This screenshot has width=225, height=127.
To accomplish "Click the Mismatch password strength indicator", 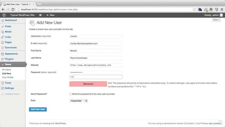I will click(x=88, y=84).
